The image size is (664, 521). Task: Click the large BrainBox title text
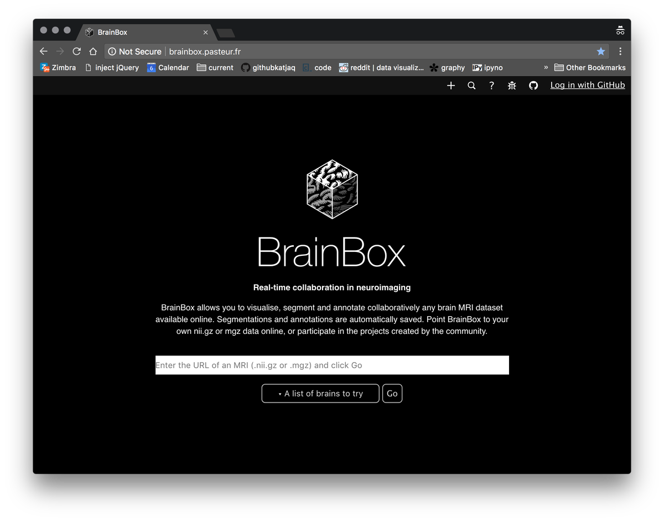click(331, 253)
